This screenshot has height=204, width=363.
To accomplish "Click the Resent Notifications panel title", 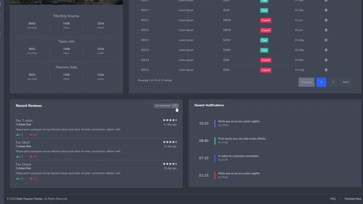I will click(x=209, y=105).
